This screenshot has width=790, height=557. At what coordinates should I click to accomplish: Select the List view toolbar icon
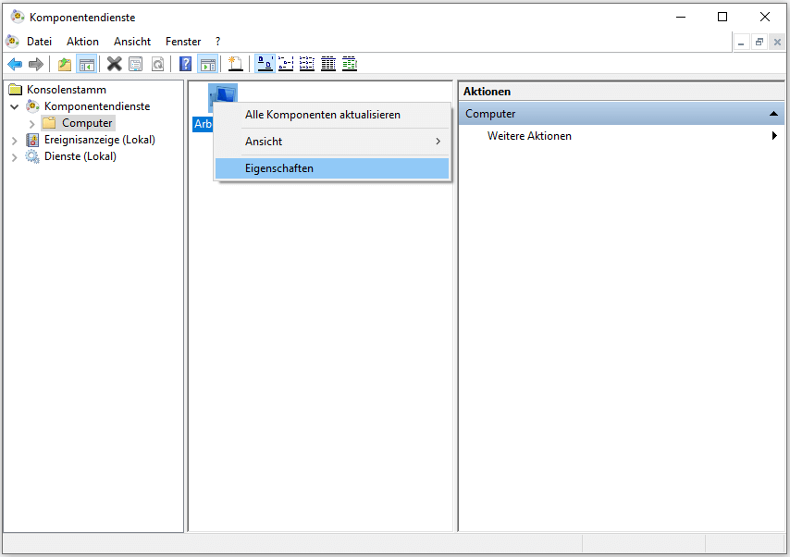pyautogui.click(x=306, y=64)
